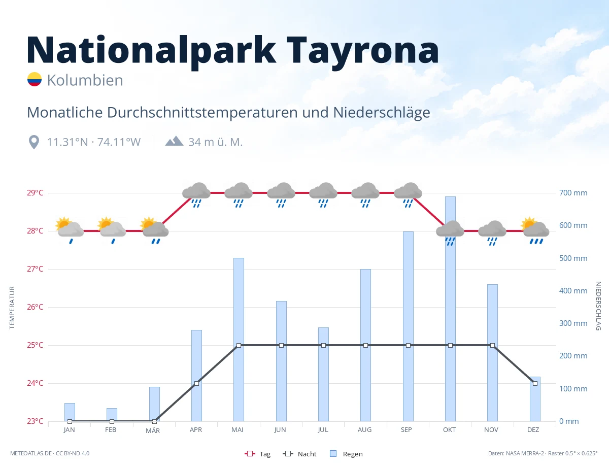Click the October precipitation bar
Viewport: 609px width, 467px height.
(x=450, y=309)
